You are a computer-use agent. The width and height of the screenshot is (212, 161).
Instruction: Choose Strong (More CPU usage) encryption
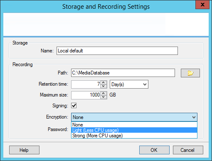click(134, 136)
